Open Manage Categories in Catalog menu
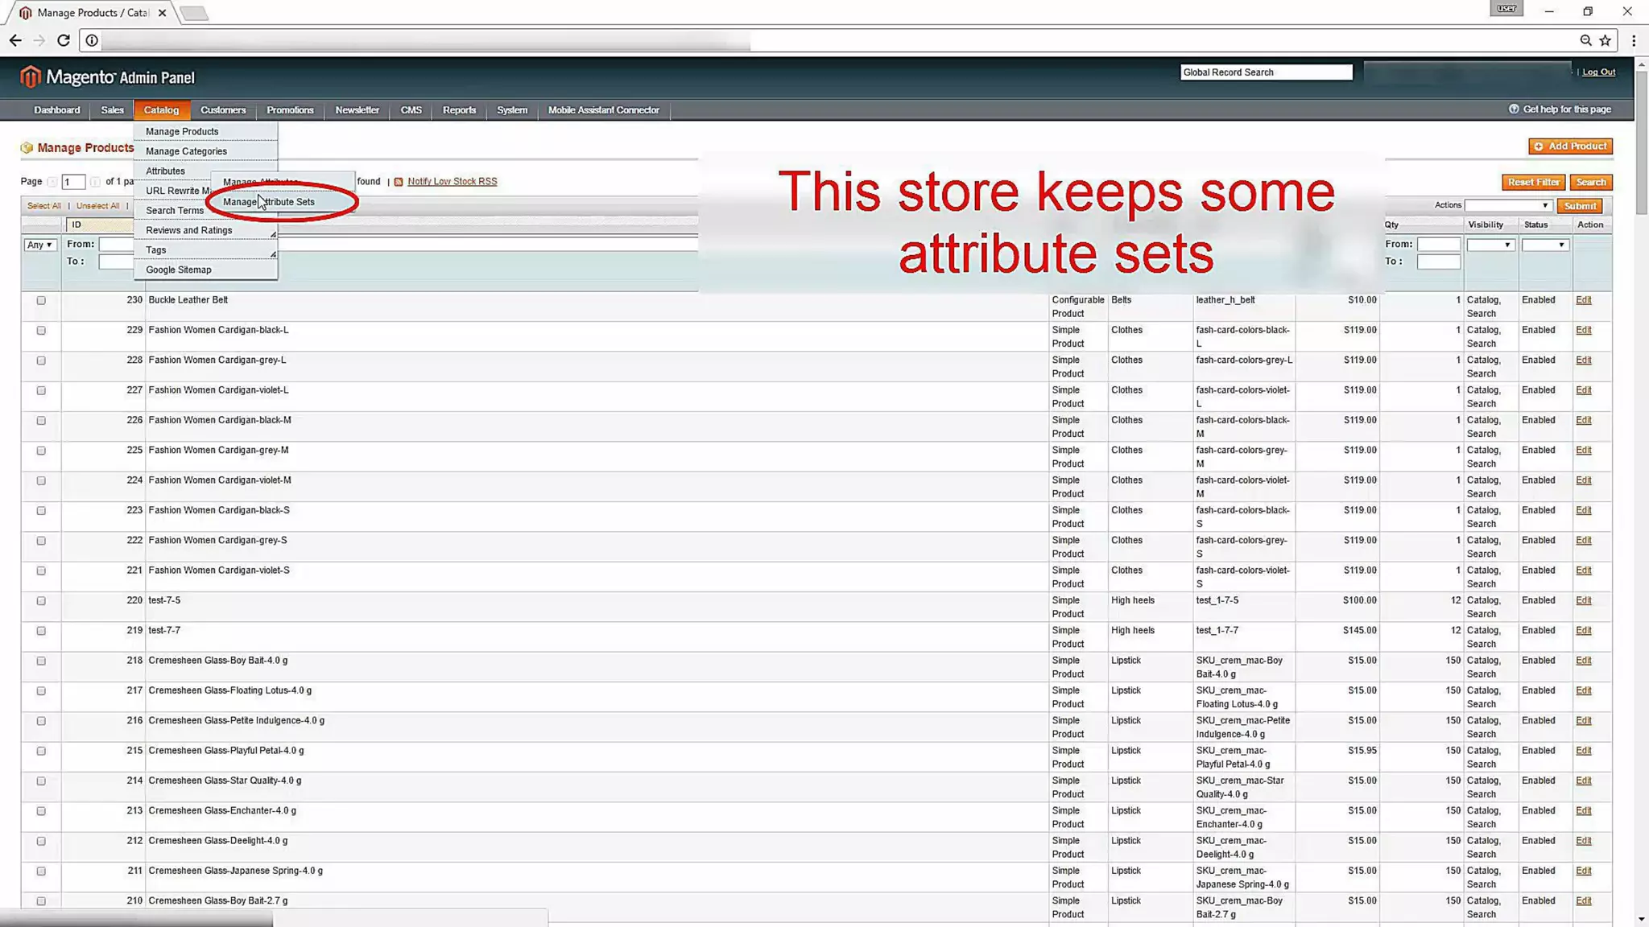This screenshot has width=1649, height=927. (186, 151)
